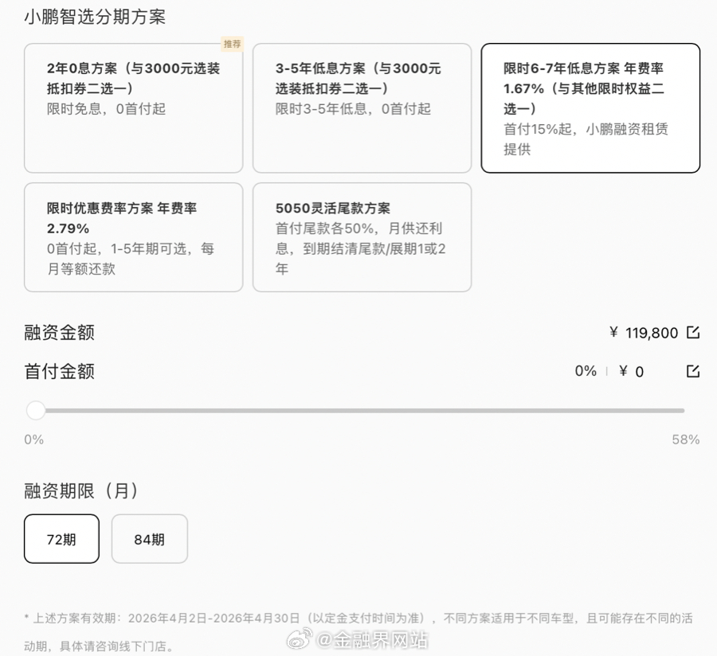
Task: Select the 3-5年低息方案 plan card
Action: pyautogui.click(x=362, y=108)
